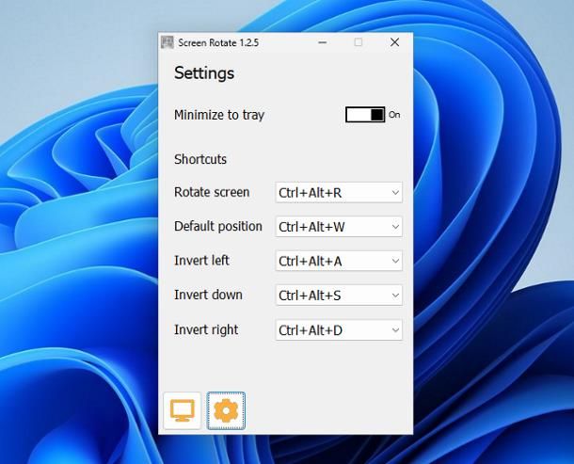574x464 pixels.
Task: Click the Default position label
Action: pyautogui.click(x=218, y=227)
